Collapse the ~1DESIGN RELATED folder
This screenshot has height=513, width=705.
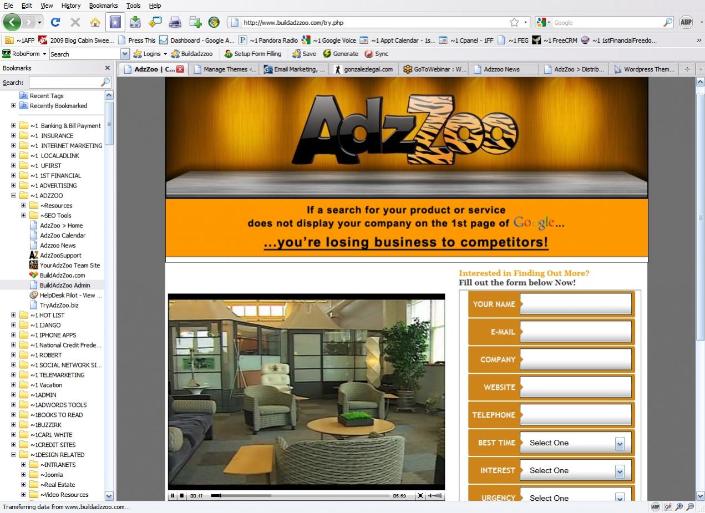[x=13, y=455]
